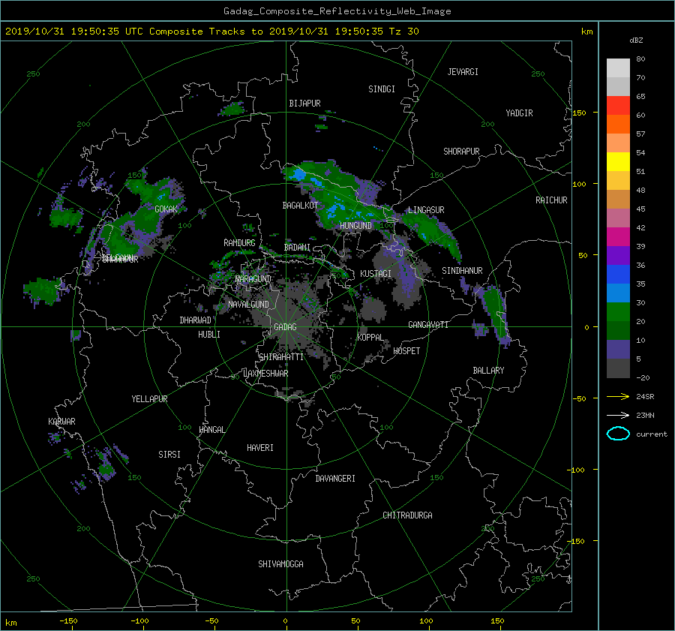The width and height of the screenshot is (675, 631).
Task: Click the KUSTAGI city label
Action: pyautogui.click(x=376, y=274)
